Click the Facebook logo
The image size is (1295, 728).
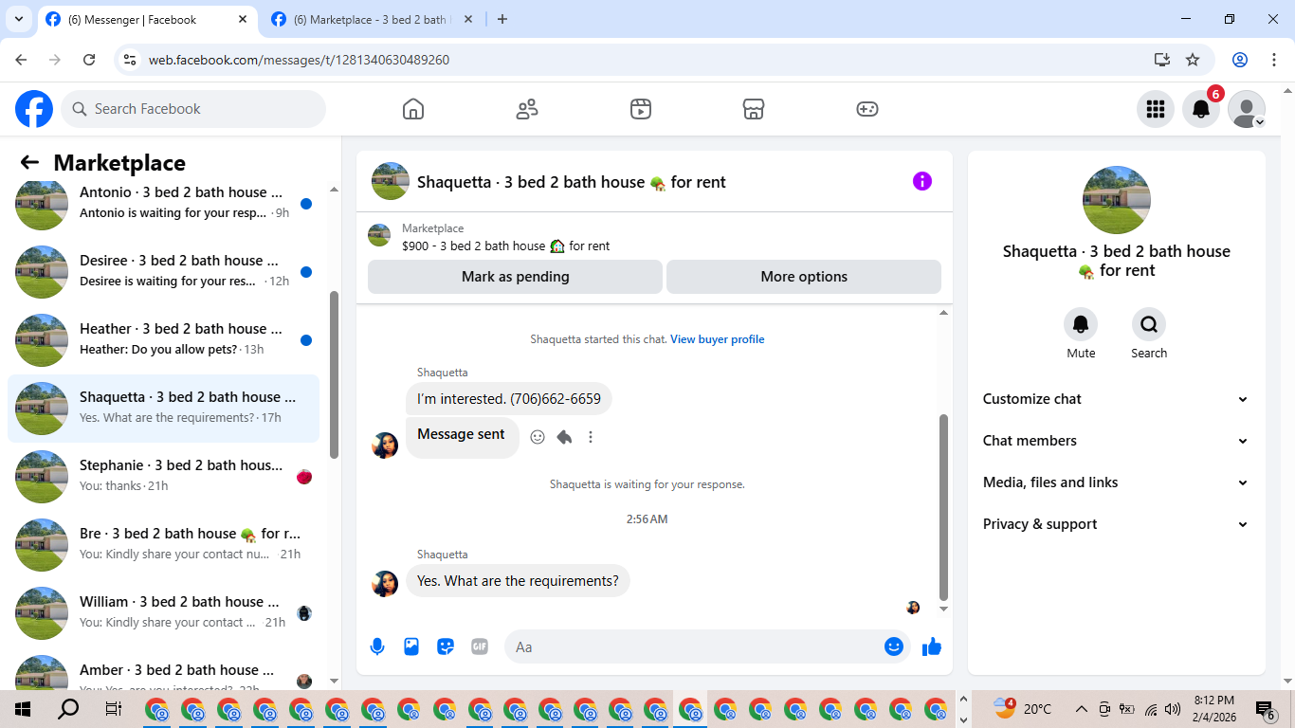pos(34,109)
